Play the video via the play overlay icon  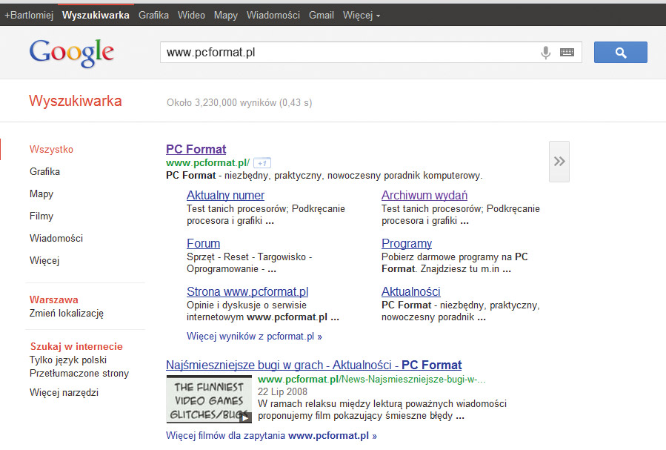(244, 416)
